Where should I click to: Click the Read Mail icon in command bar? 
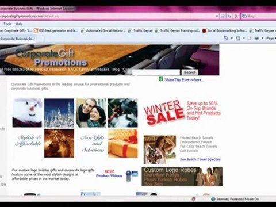coord(249,39)
